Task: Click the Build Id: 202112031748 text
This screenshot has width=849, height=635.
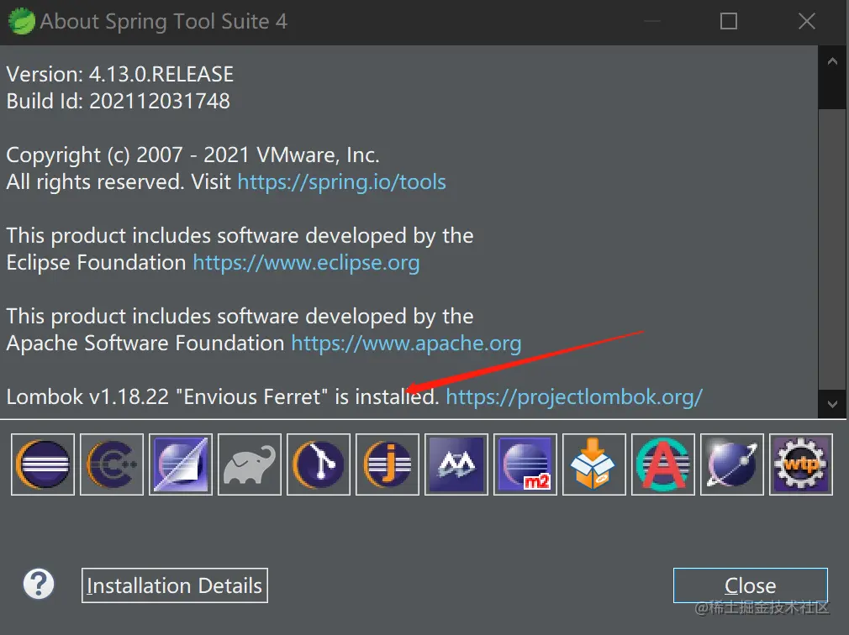Action: tap(118, 101)
